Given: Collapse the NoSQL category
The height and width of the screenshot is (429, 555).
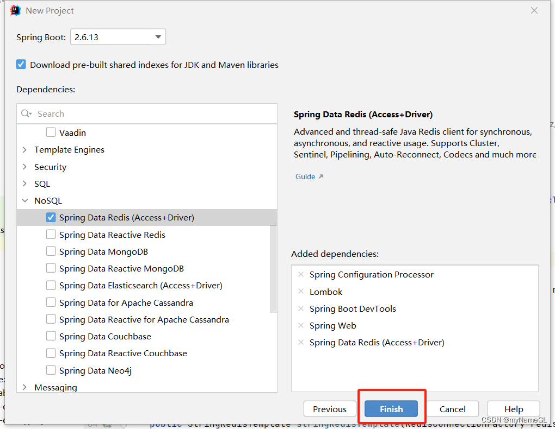Looking at the screenshot, I should click(x=25, y=200).
